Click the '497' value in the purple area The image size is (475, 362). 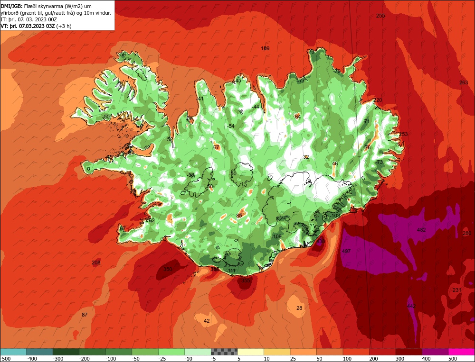click(346, 251)
